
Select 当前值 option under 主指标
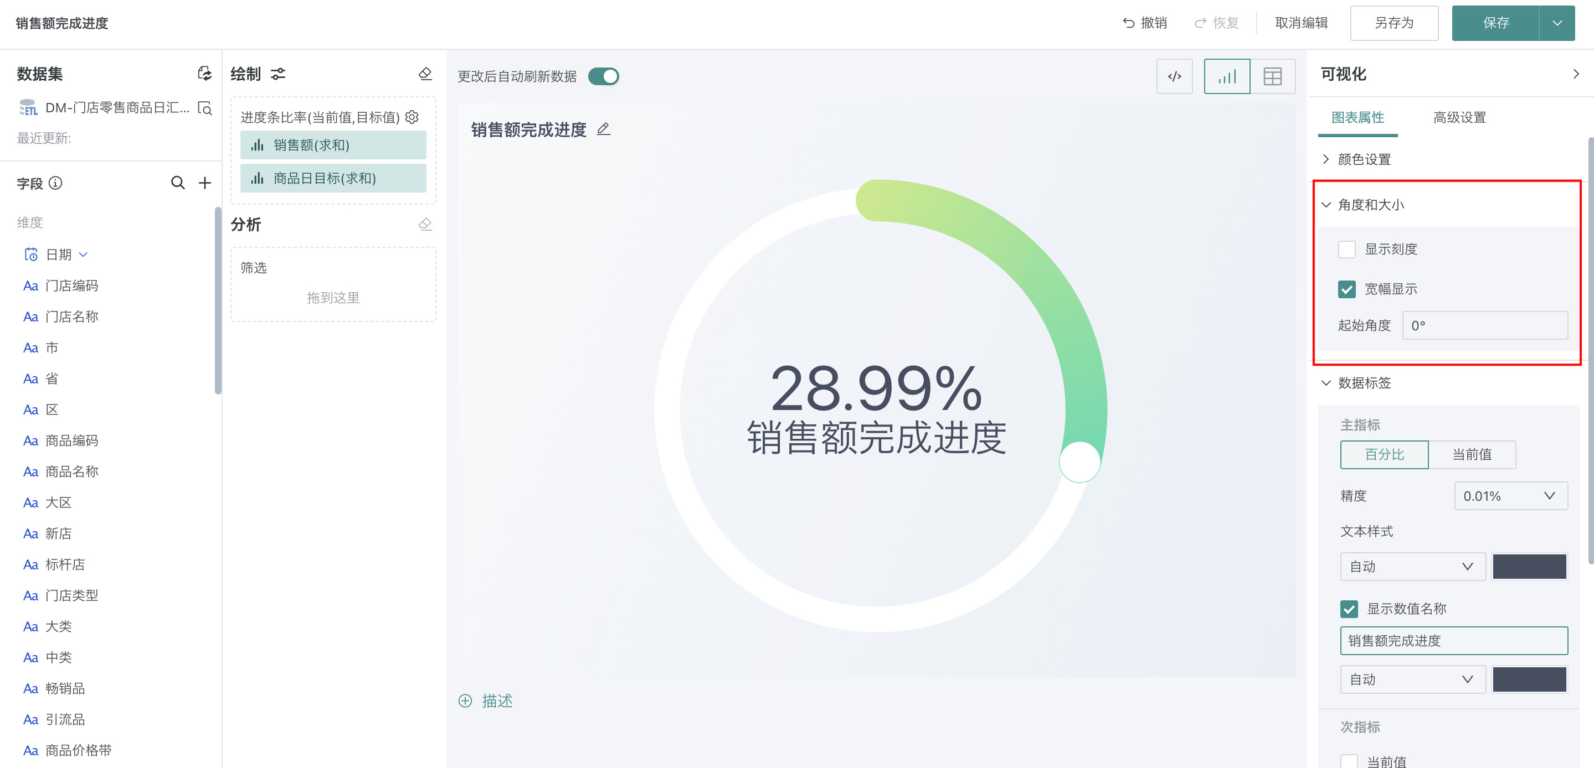[1472, 454]
